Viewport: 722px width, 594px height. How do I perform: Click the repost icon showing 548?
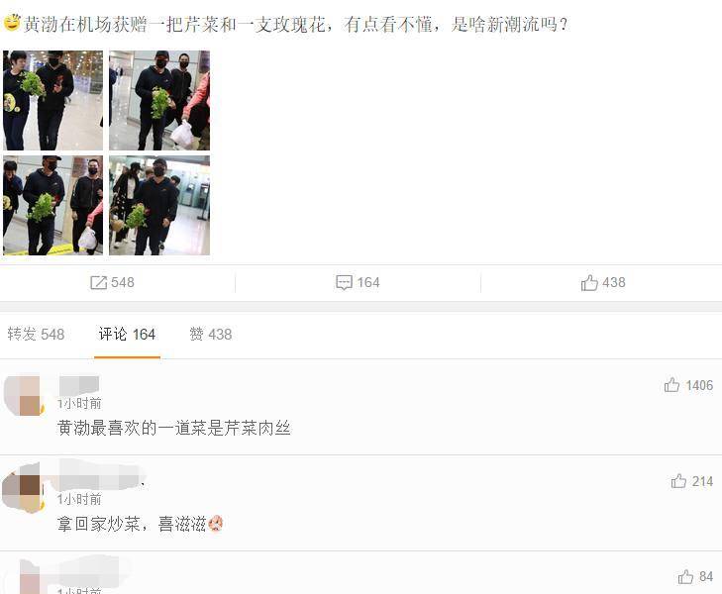[x=98, y=282]
